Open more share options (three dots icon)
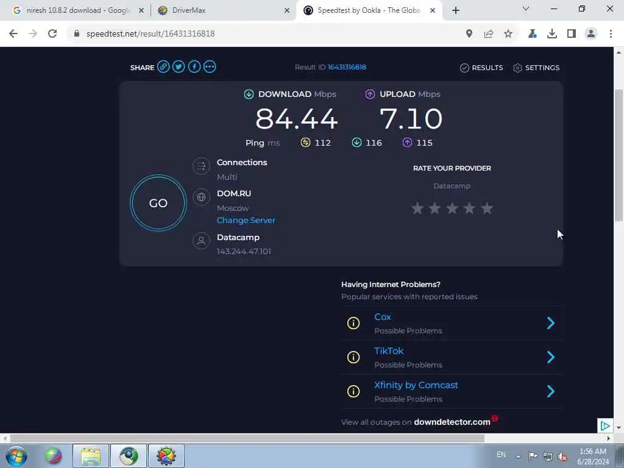The image size is (624, 468). point(210,67)
